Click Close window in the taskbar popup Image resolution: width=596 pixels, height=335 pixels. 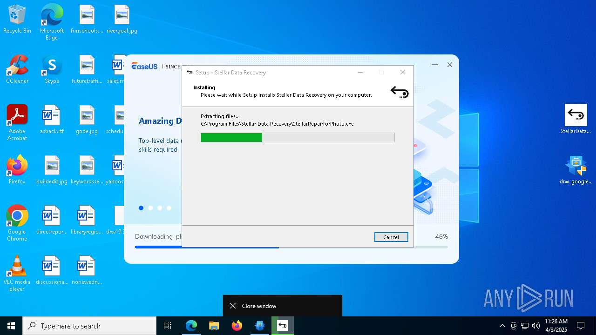283,306
